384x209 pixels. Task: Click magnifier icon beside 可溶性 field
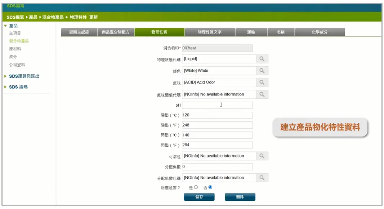point(262,156)
